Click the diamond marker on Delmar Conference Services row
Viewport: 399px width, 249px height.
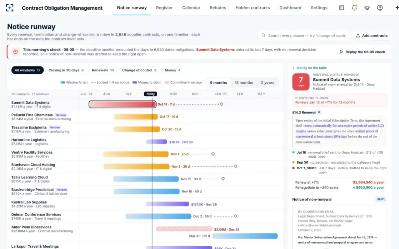(x=235, y=216)
